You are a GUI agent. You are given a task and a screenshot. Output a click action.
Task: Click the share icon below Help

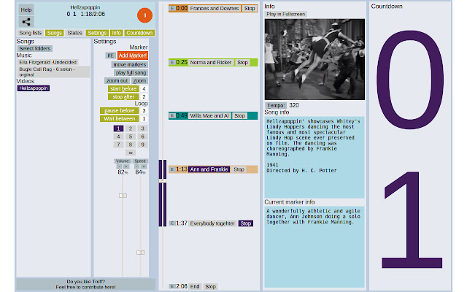(26, 22)
